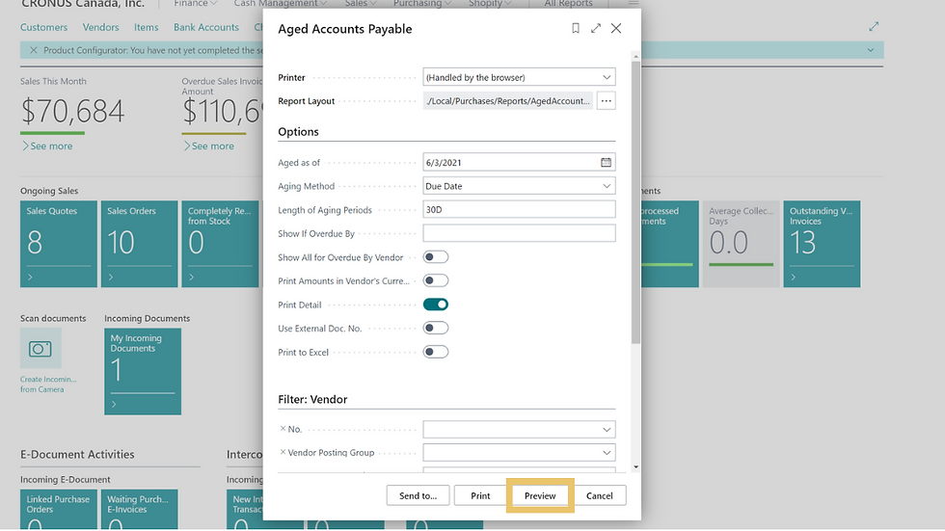Click the dialog scroll down arrow
This screenshot has width=945, height=531.
635,466
